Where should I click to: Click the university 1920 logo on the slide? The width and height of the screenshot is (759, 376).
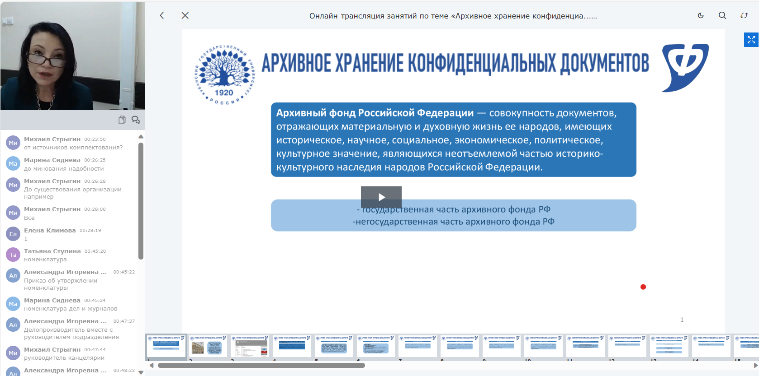[224, 74]
